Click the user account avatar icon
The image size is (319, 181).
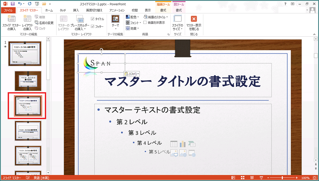click(x=313, y=10)
